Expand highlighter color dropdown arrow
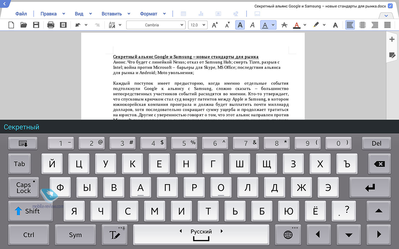This screenshot has height=249, width=399. (324, 25)
